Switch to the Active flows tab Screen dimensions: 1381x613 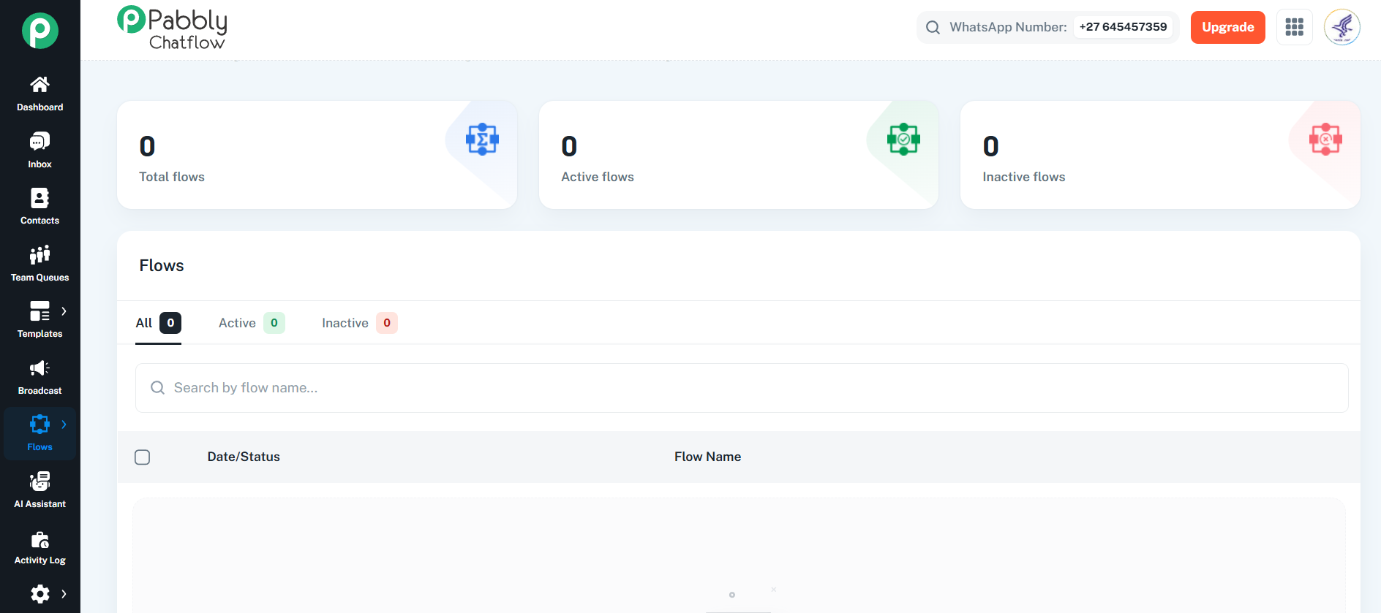[252, 323]
